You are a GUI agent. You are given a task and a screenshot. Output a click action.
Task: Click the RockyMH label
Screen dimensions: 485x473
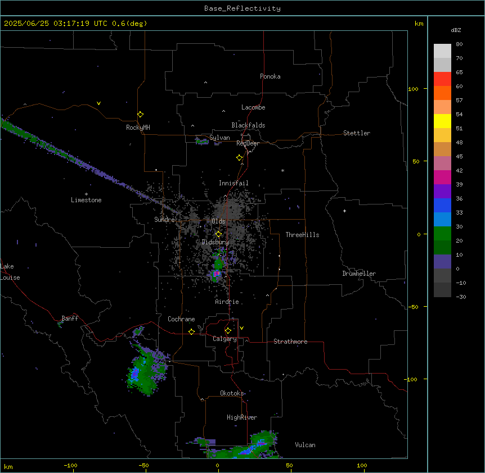[138, 128]
